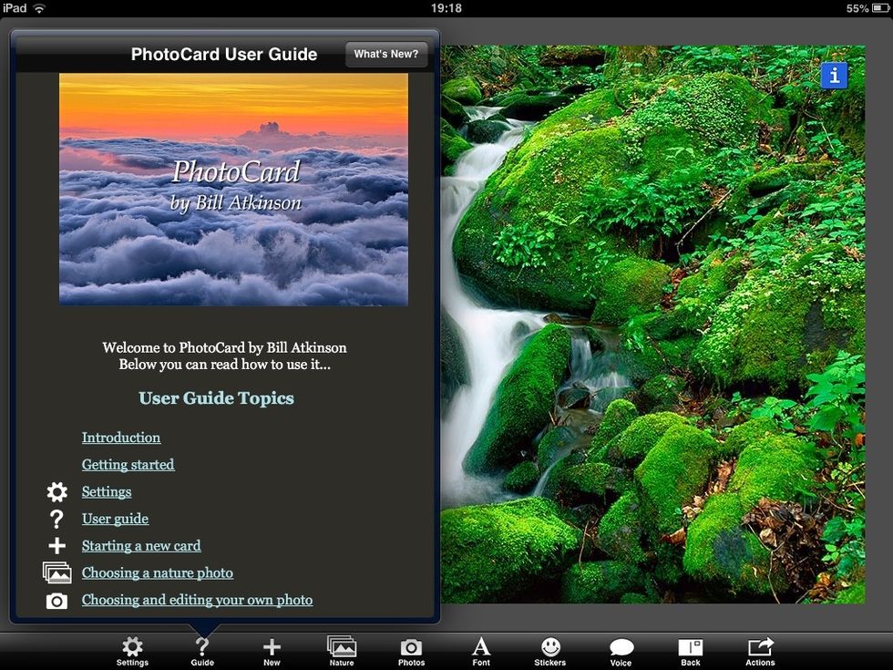The height and width of the screenshot is (670, 893).
Task: Go to Starting a new card
Action: point(141,546)
